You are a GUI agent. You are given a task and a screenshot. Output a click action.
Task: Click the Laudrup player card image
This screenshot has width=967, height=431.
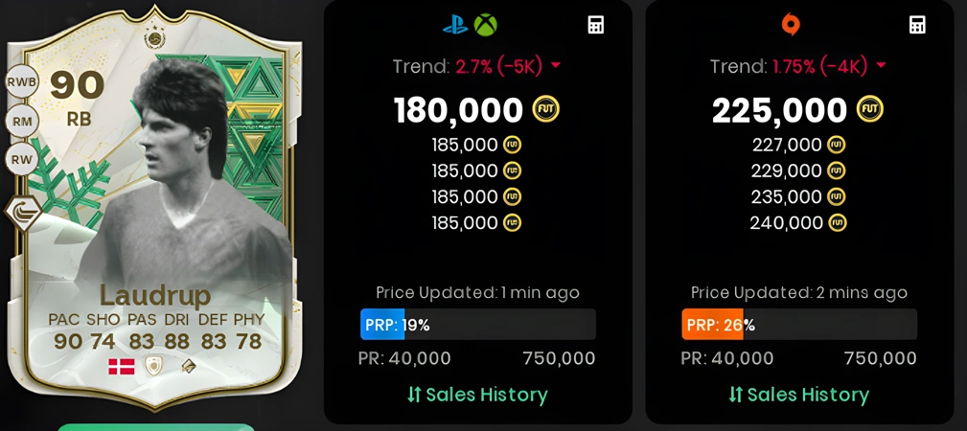[154, 210]
